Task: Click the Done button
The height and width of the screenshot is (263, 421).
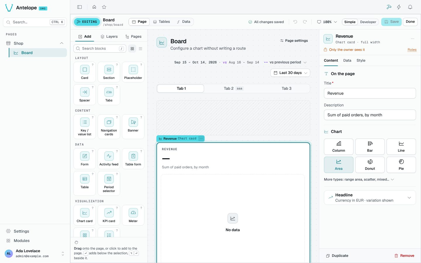Action: 410,22
